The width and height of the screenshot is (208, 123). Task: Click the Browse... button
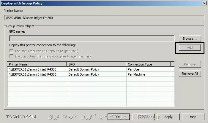click(x=190, y=39)
